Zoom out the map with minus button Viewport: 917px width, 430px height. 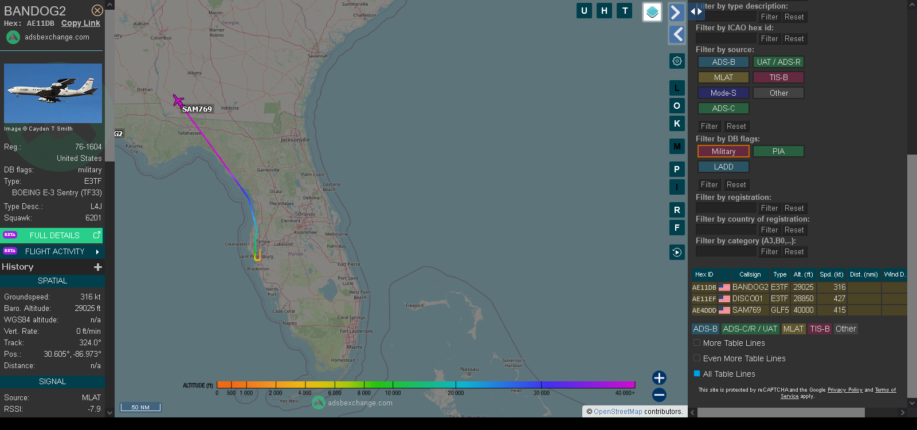tap(659, 395)
